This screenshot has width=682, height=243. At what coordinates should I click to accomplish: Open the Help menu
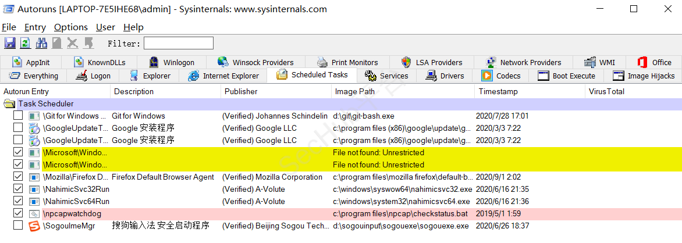pos(133,27)
